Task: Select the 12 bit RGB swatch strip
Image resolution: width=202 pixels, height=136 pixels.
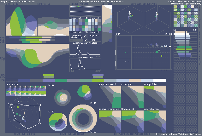Action: tap(26, 91)
